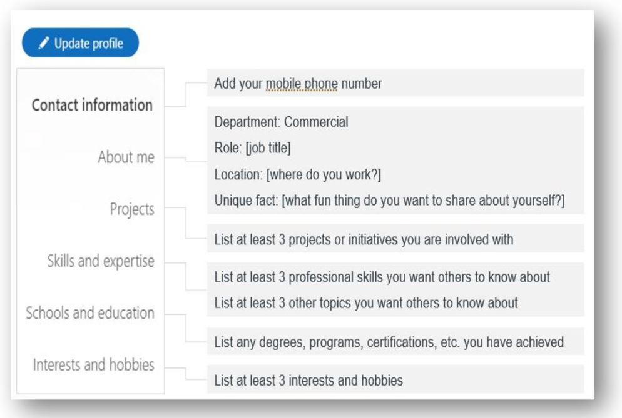Select Schools and education section
This screenshot has height=418, width=622.
[x=90, y=313]
